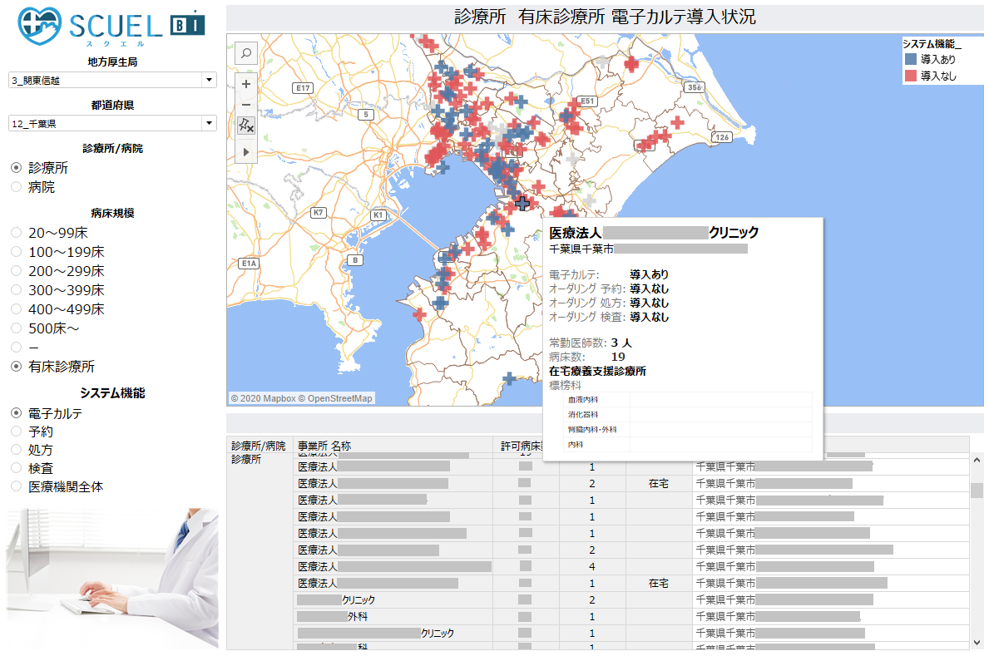Viewport: 989px width, 656px height.
Task: Click the reset map pin icon
Action: click(246, 126)
